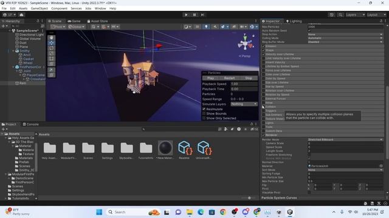Viewport: 389px width, 218px height.
Task: Open the Readme asset
Action: 184,150
